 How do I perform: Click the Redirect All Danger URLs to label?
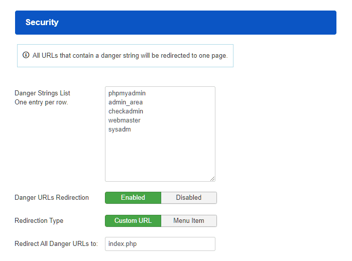56,244
